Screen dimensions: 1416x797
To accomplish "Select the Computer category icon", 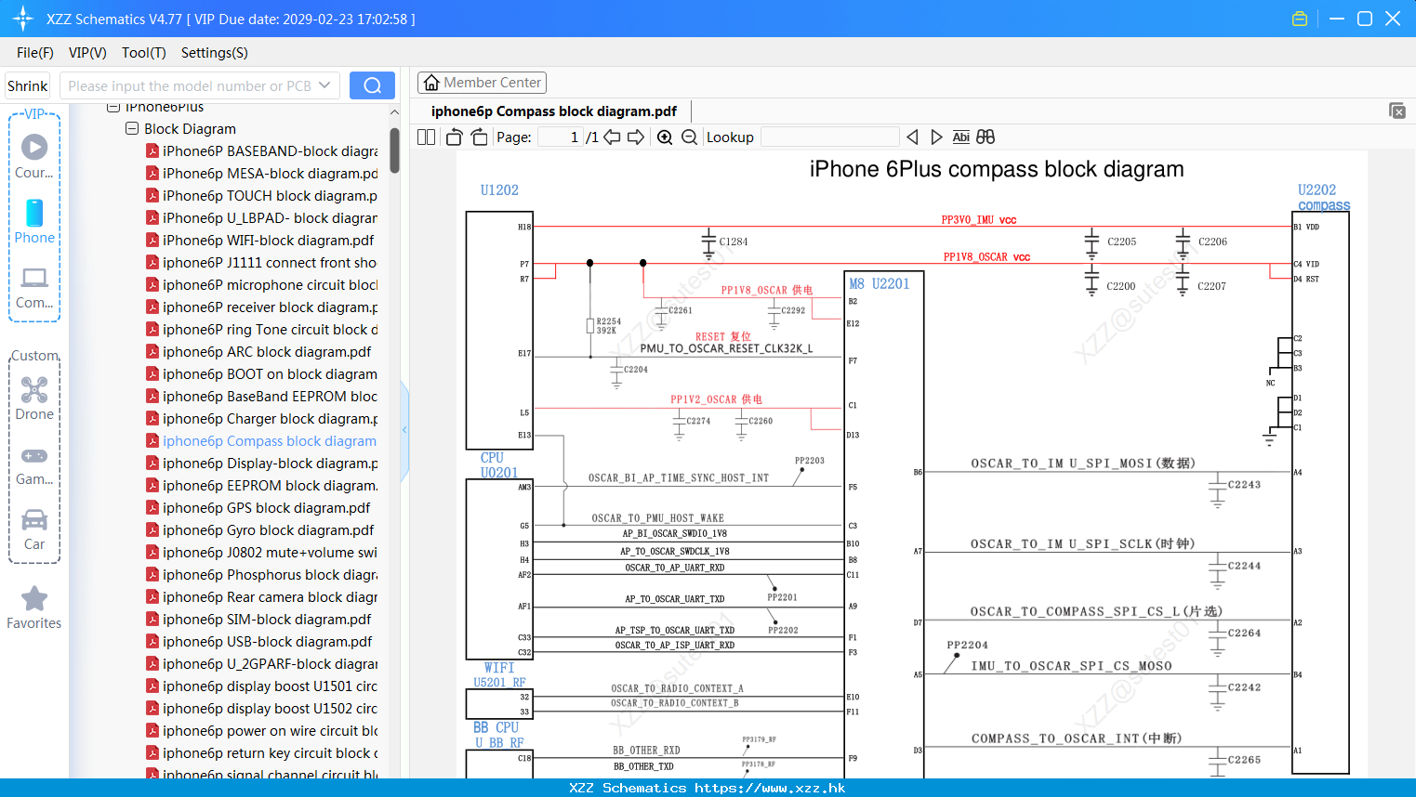I will pos(34,288).
